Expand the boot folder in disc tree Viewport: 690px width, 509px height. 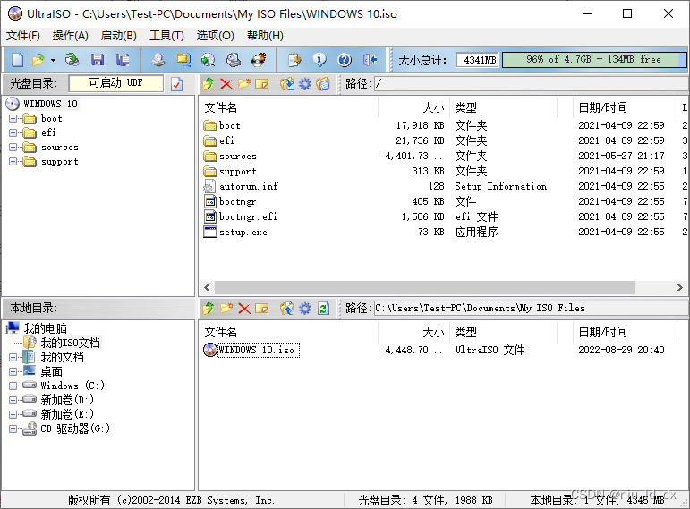coord(13,118)
